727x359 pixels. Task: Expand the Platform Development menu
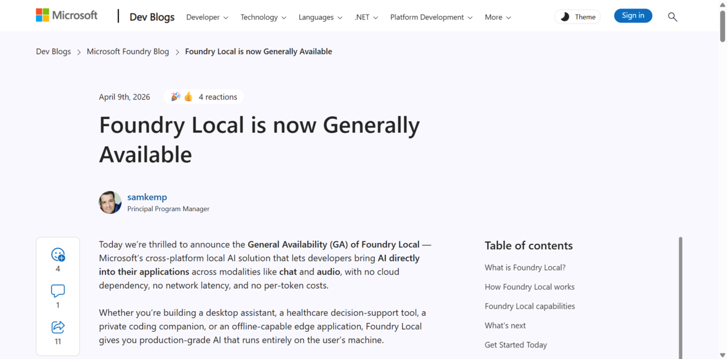(x=431, y=17)
